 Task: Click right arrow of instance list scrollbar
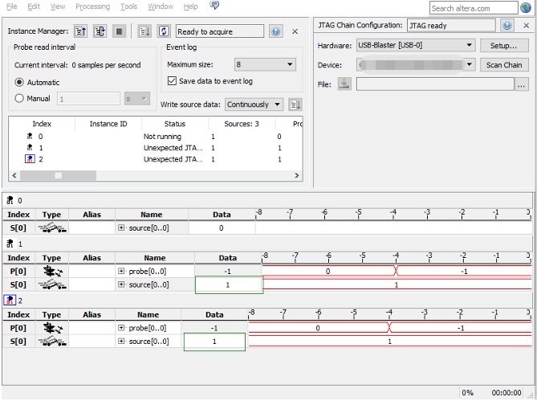[297, 175]
